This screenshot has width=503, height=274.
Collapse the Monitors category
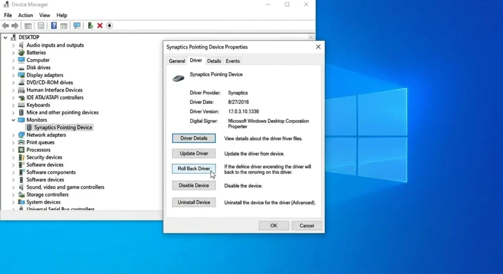point(13,120)
